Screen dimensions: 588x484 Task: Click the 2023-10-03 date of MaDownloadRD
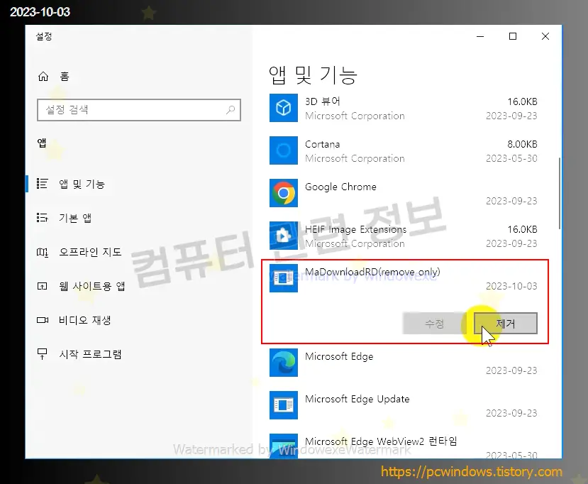coord(511,286)
